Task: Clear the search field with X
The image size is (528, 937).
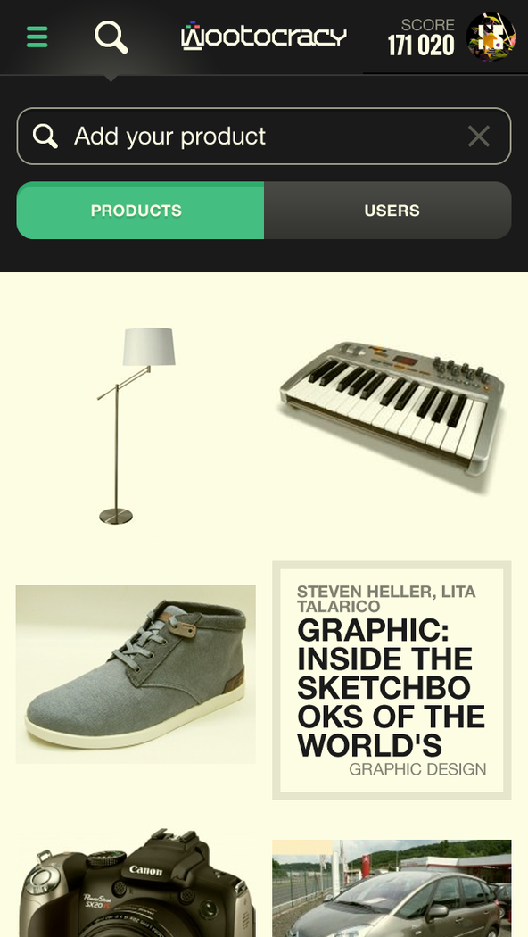Action: [x=479, y=137]
